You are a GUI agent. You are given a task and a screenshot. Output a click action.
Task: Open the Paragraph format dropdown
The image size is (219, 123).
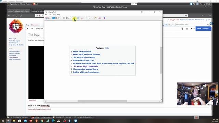[x=39, y=29]
